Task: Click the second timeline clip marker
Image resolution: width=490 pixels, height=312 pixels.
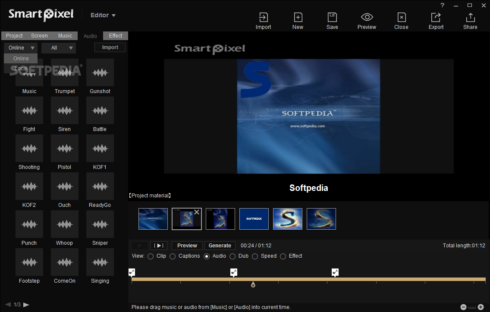Action: coord(234,272)
